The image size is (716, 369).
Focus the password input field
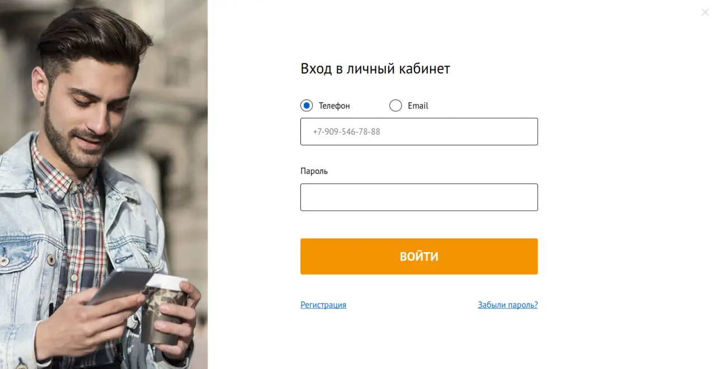pyautogui.click(x=419, y=197)
